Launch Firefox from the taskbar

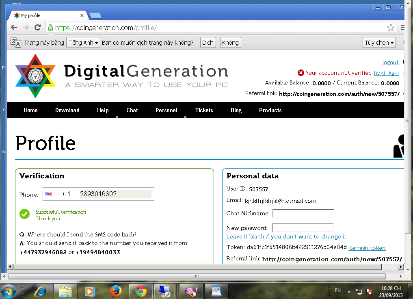pyautogui.click(x=116, y=291)
